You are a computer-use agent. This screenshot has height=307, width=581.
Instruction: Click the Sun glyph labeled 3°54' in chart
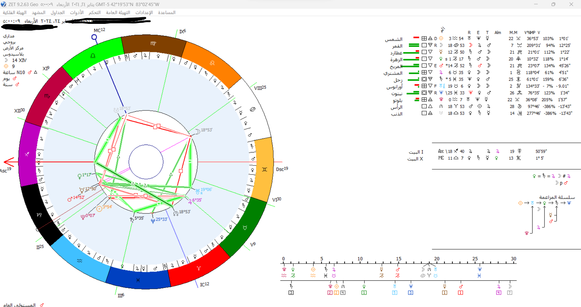pyautogui.click(x=99, y=209)
